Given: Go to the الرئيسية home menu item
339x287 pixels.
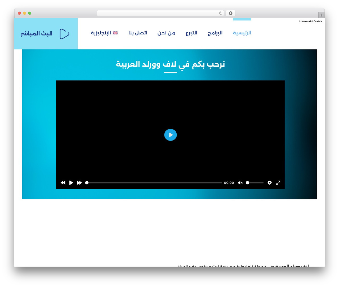Looking at the screenshot, I should point(242,33).
